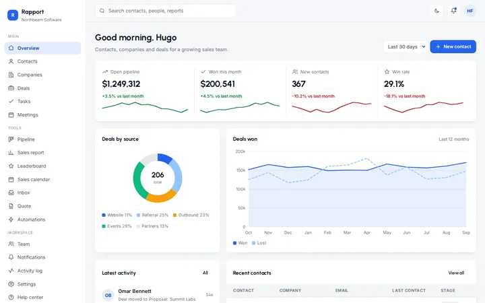Open the HF user avatar menu

(470, 11)
